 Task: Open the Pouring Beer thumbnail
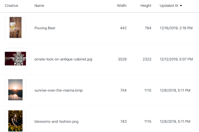[15, 28]
